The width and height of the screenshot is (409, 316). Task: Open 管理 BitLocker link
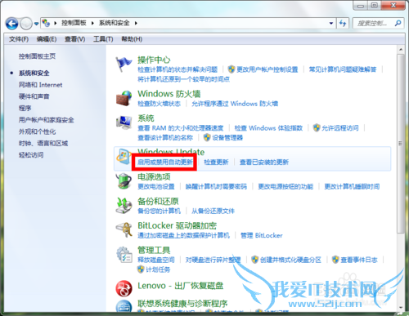(262, 235)
